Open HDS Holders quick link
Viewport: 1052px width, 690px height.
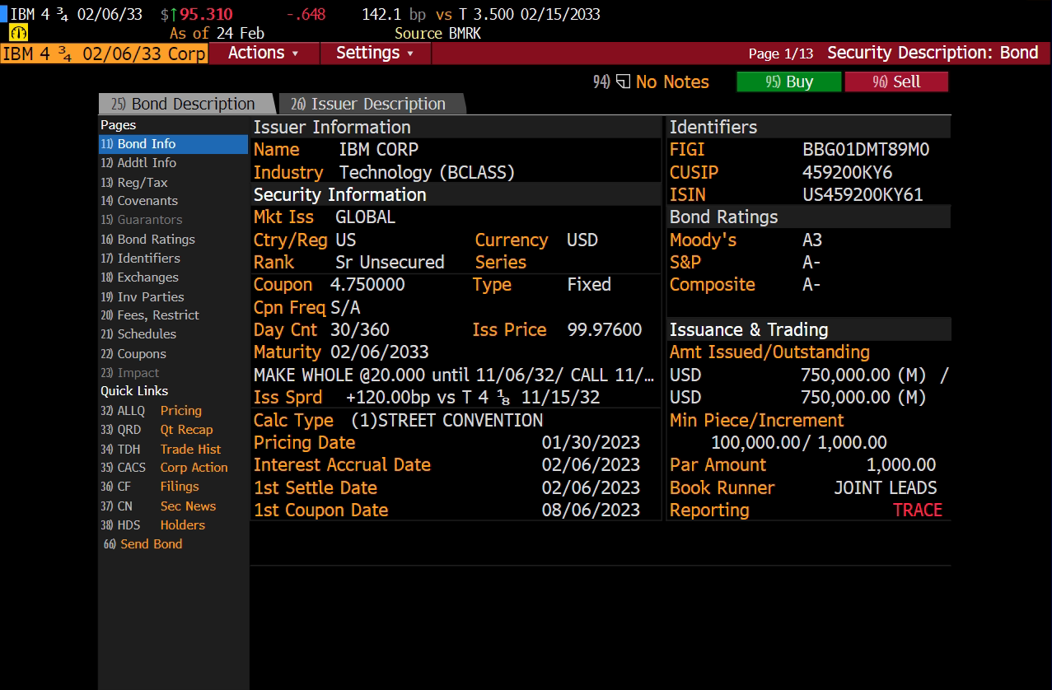(x=152, y=525)
